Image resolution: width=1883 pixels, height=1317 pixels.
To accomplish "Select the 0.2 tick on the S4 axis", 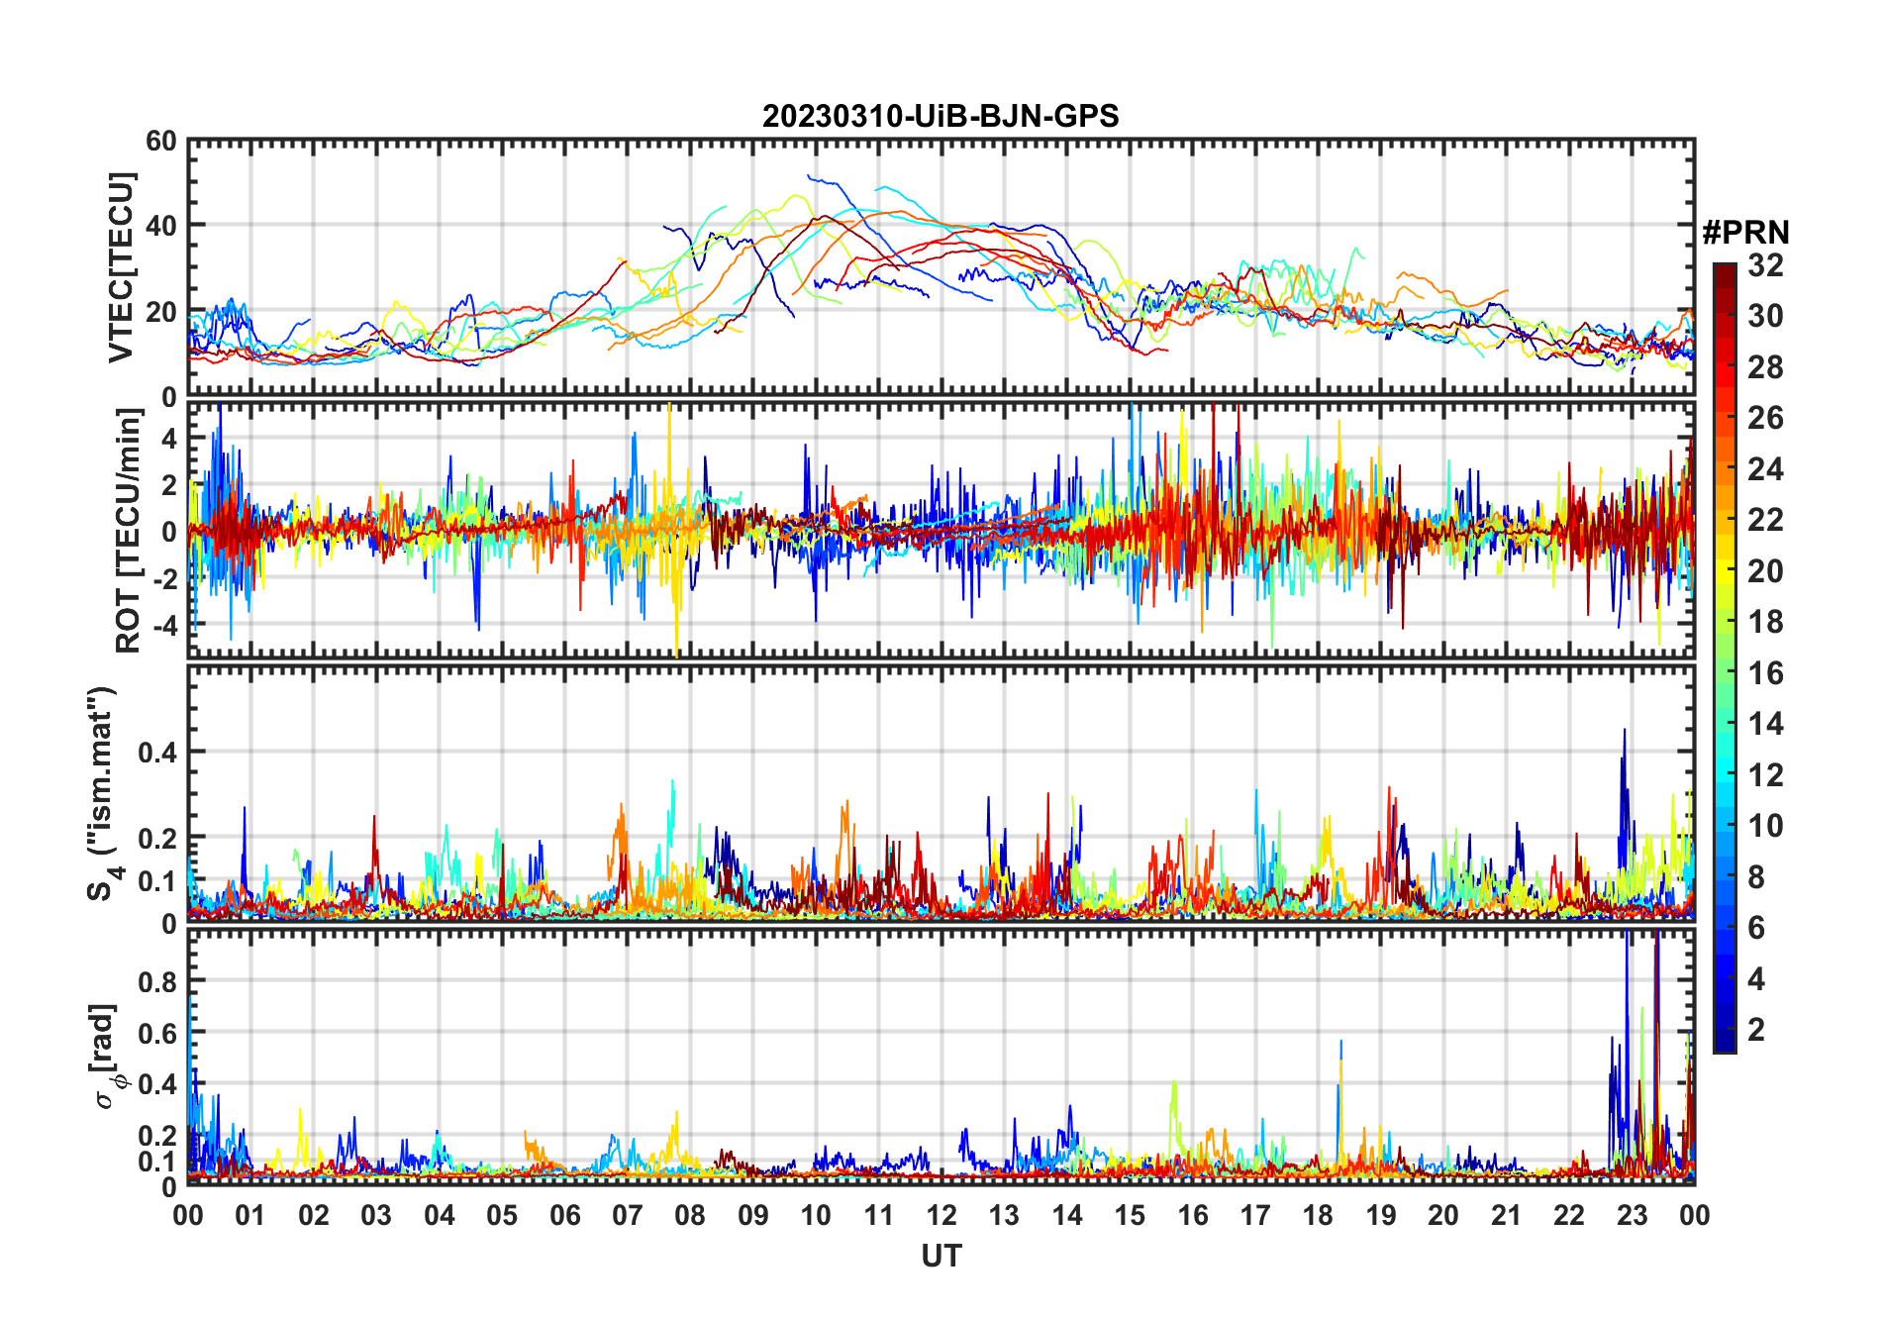I will coord(156,839).
